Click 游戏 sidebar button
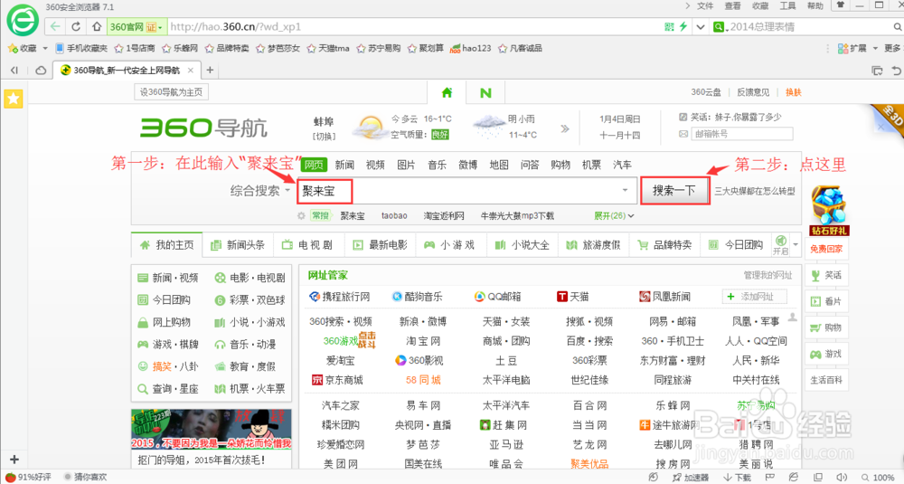The height and width of the screenshot is (484, 904). [x=826, y=355]
